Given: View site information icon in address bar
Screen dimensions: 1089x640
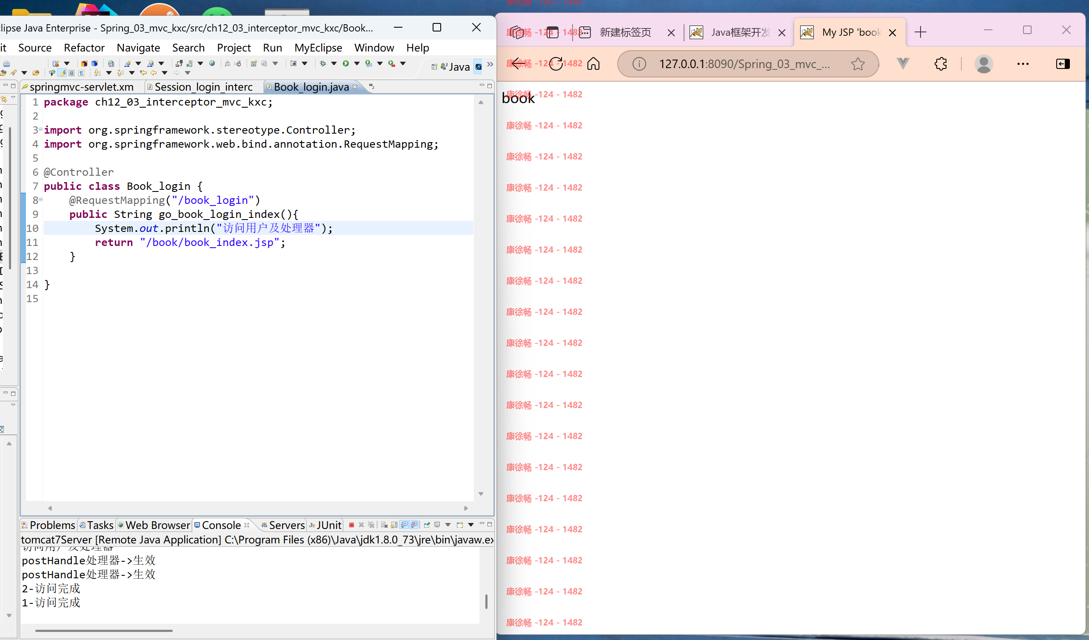Looking at the screenshot, I should coord(639,64).
